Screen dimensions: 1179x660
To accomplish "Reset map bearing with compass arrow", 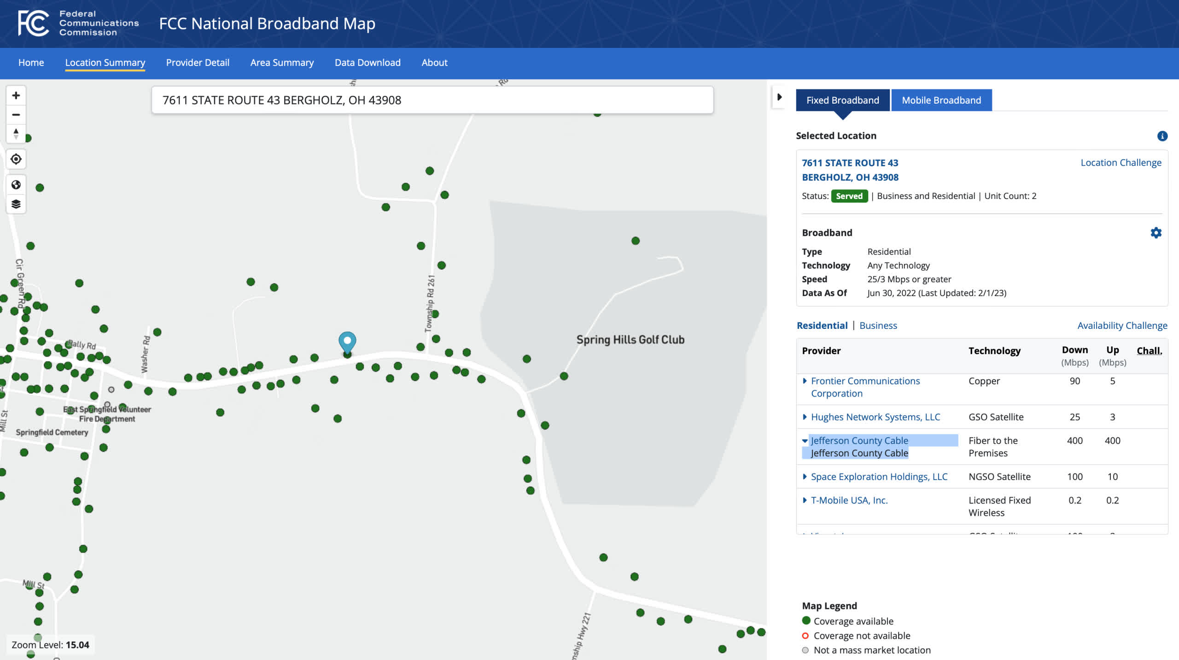I will point(16,134).
